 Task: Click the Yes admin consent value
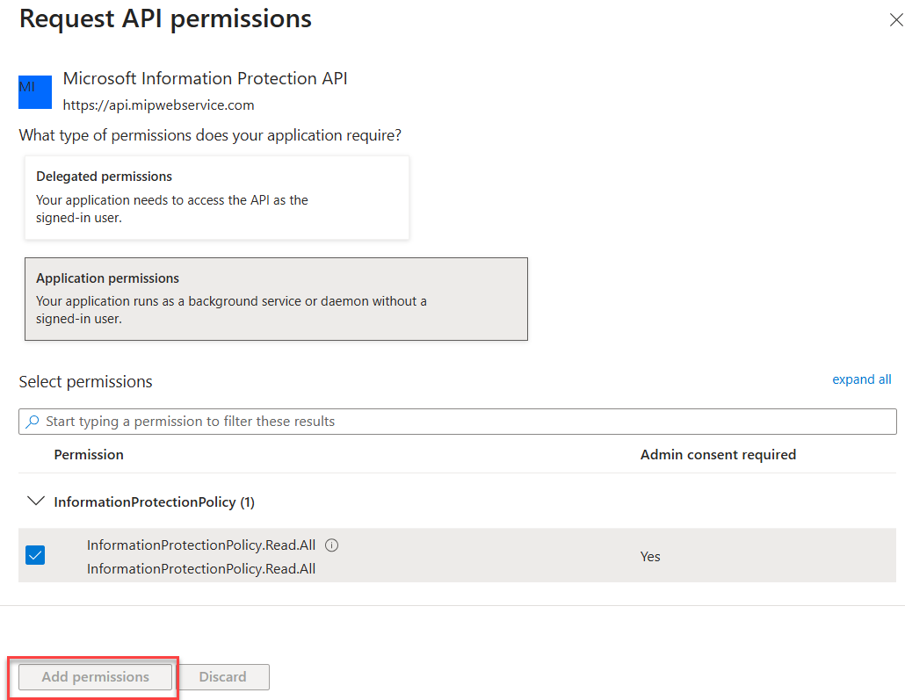(650, 557)
